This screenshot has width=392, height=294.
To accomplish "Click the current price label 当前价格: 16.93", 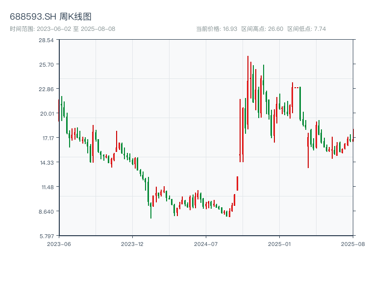I will click(217, 29).
